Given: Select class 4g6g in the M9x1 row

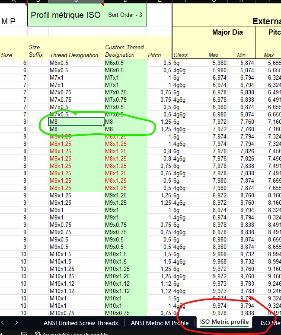Looking at the screenshot, I should 186,217.
